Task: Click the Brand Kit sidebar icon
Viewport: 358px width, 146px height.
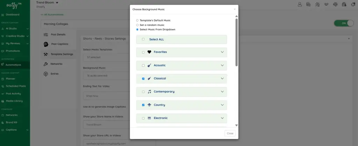Action: (x=3, y=122)
